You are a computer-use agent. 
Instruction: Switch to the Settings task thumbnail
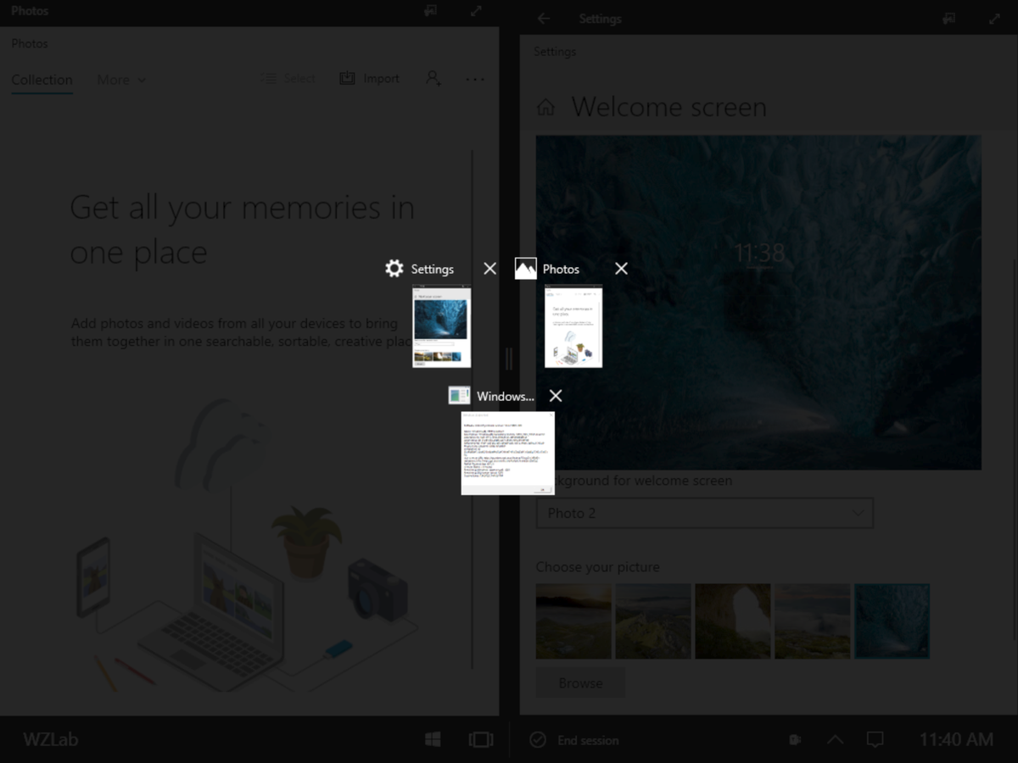tap(441, 326)
